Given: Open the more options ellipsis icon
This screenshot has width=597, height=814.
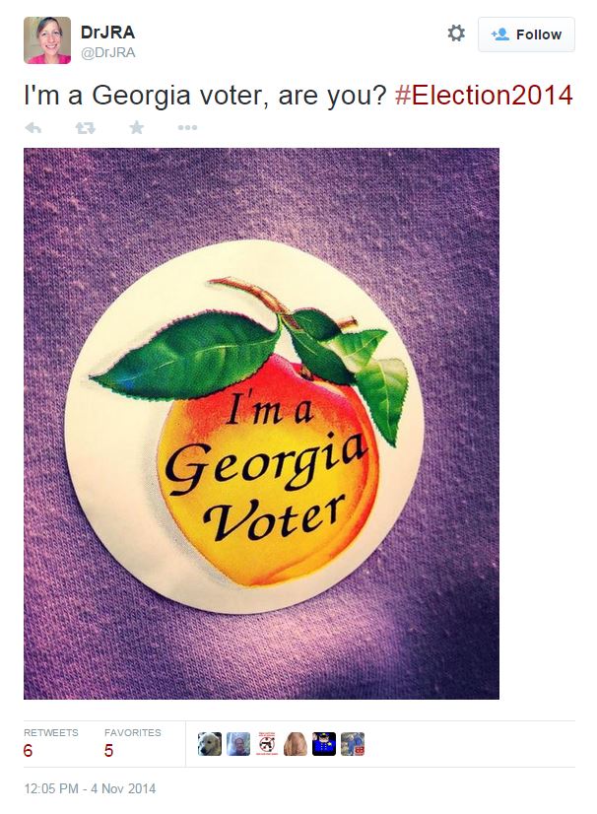Looking at the screenshot, I should point(187,128).
